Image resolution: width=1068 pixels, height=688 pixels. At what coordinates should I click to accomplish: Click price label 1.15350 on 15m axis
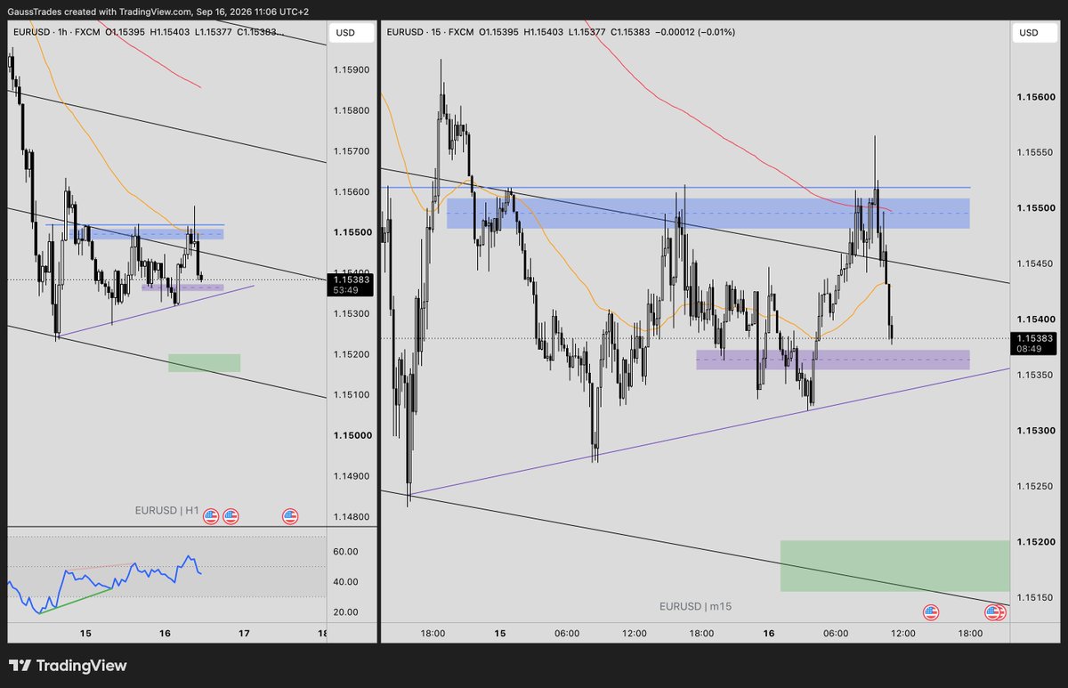coord(1036,375)
